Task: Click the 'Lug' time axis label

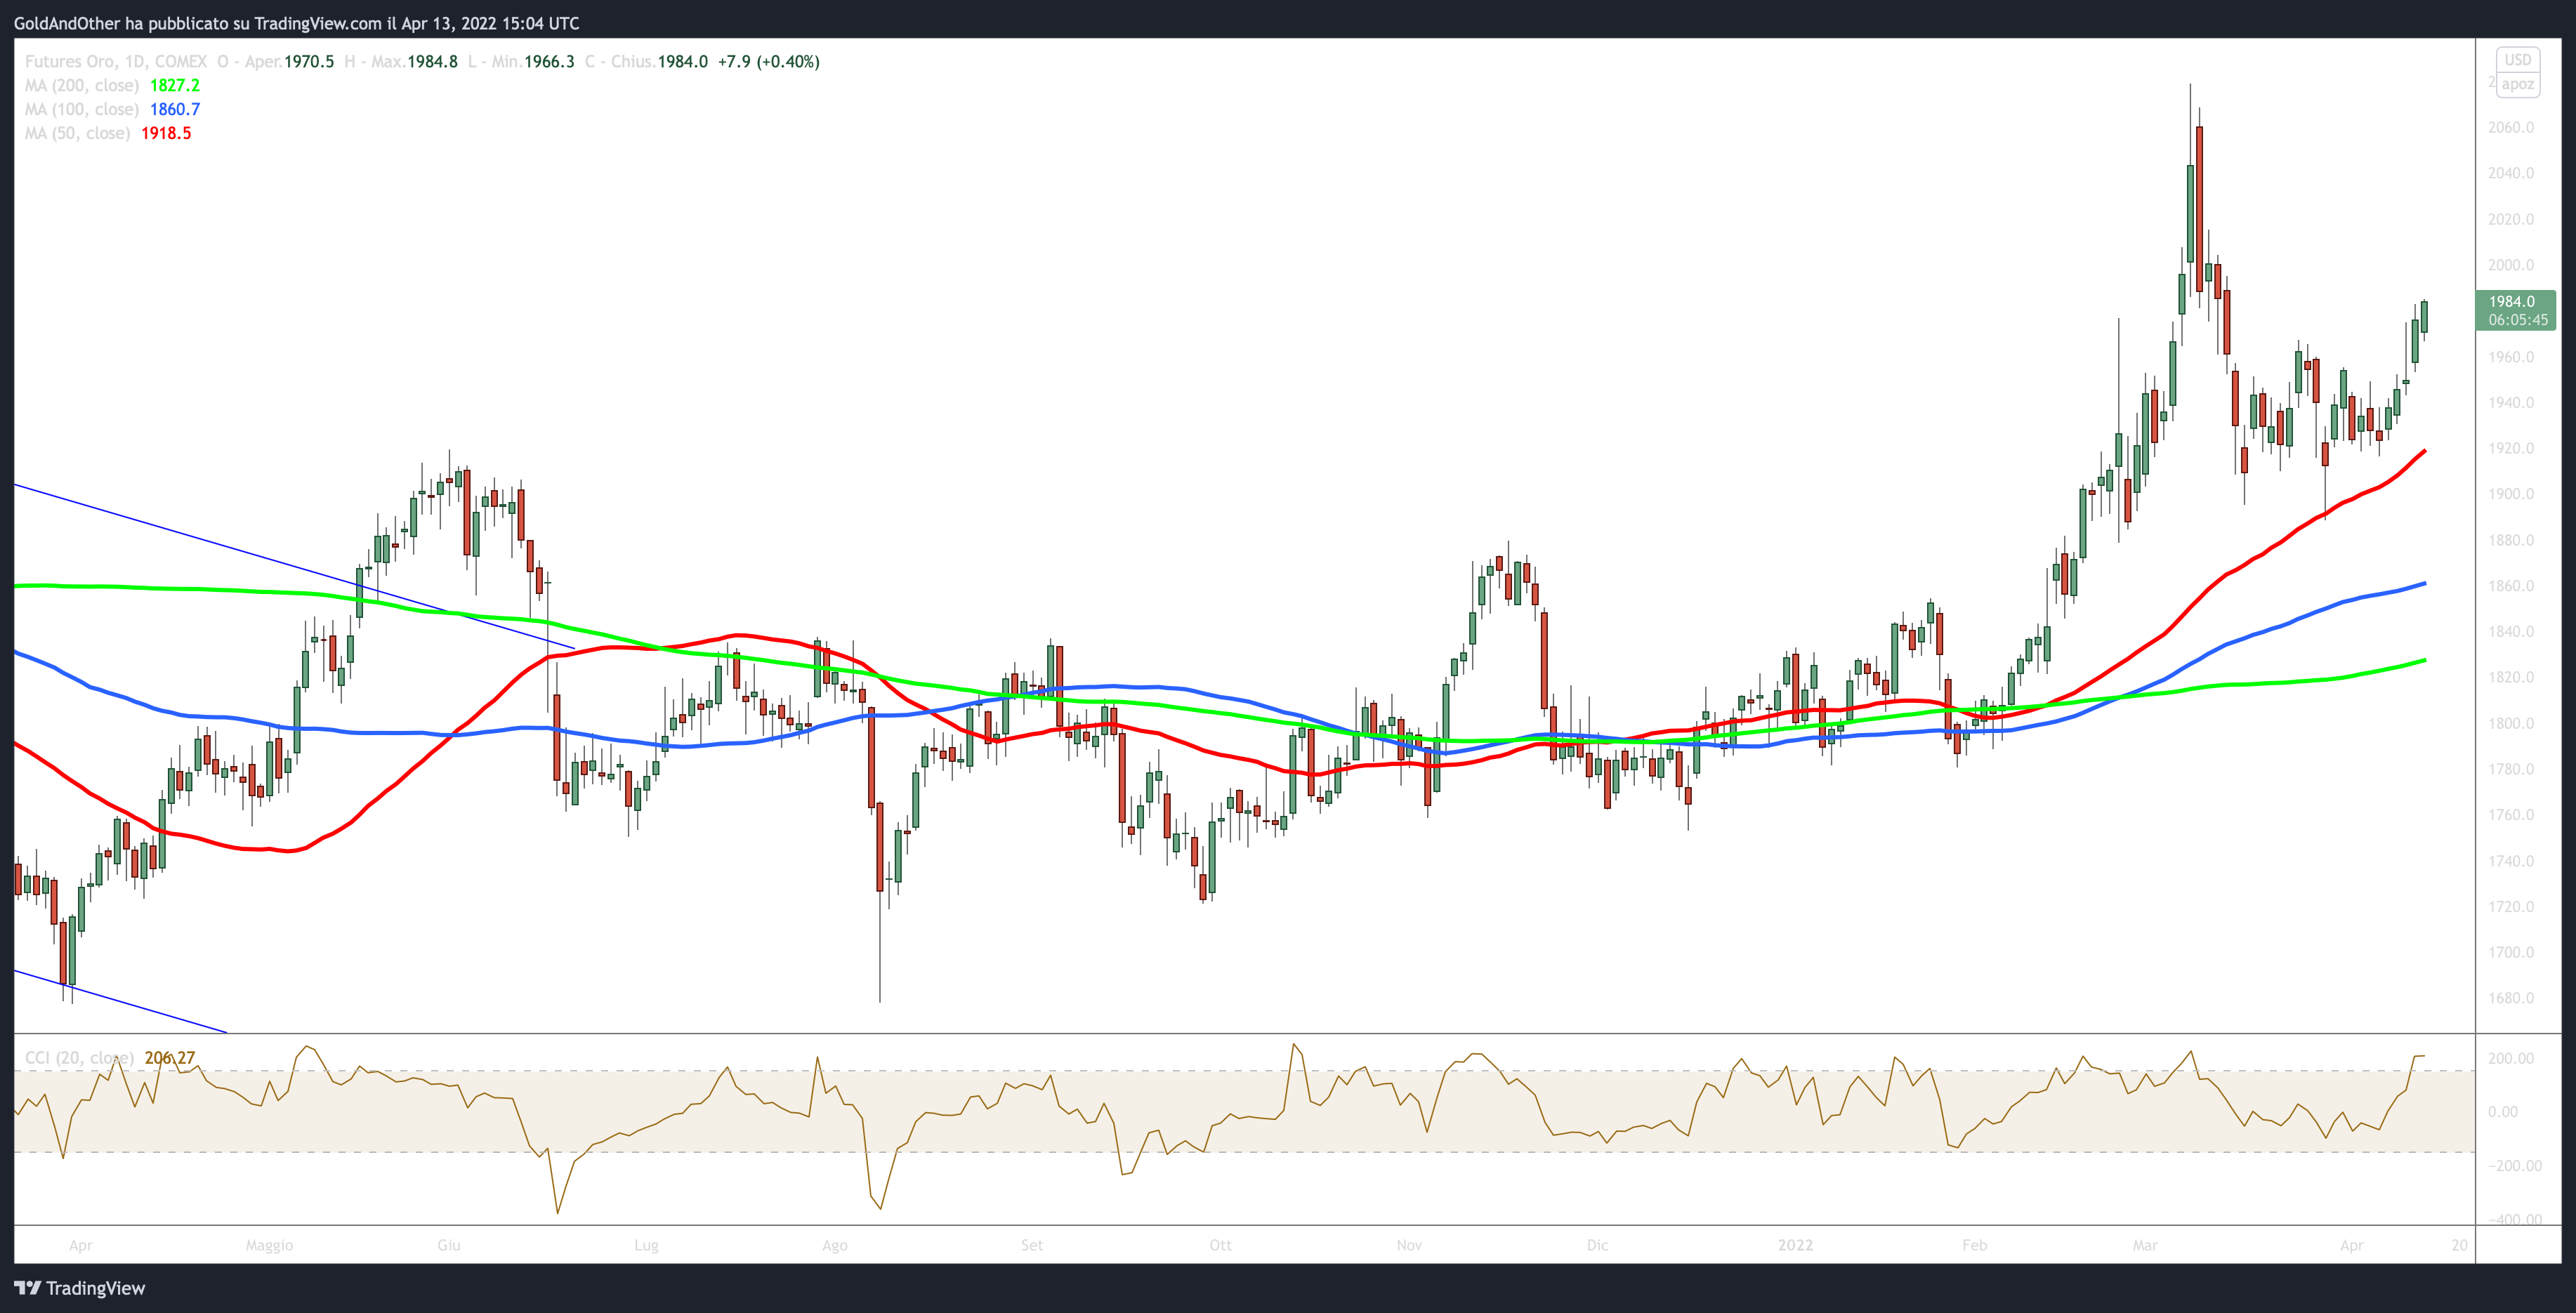Action: pyautogui.click(x=647, y=1245)
